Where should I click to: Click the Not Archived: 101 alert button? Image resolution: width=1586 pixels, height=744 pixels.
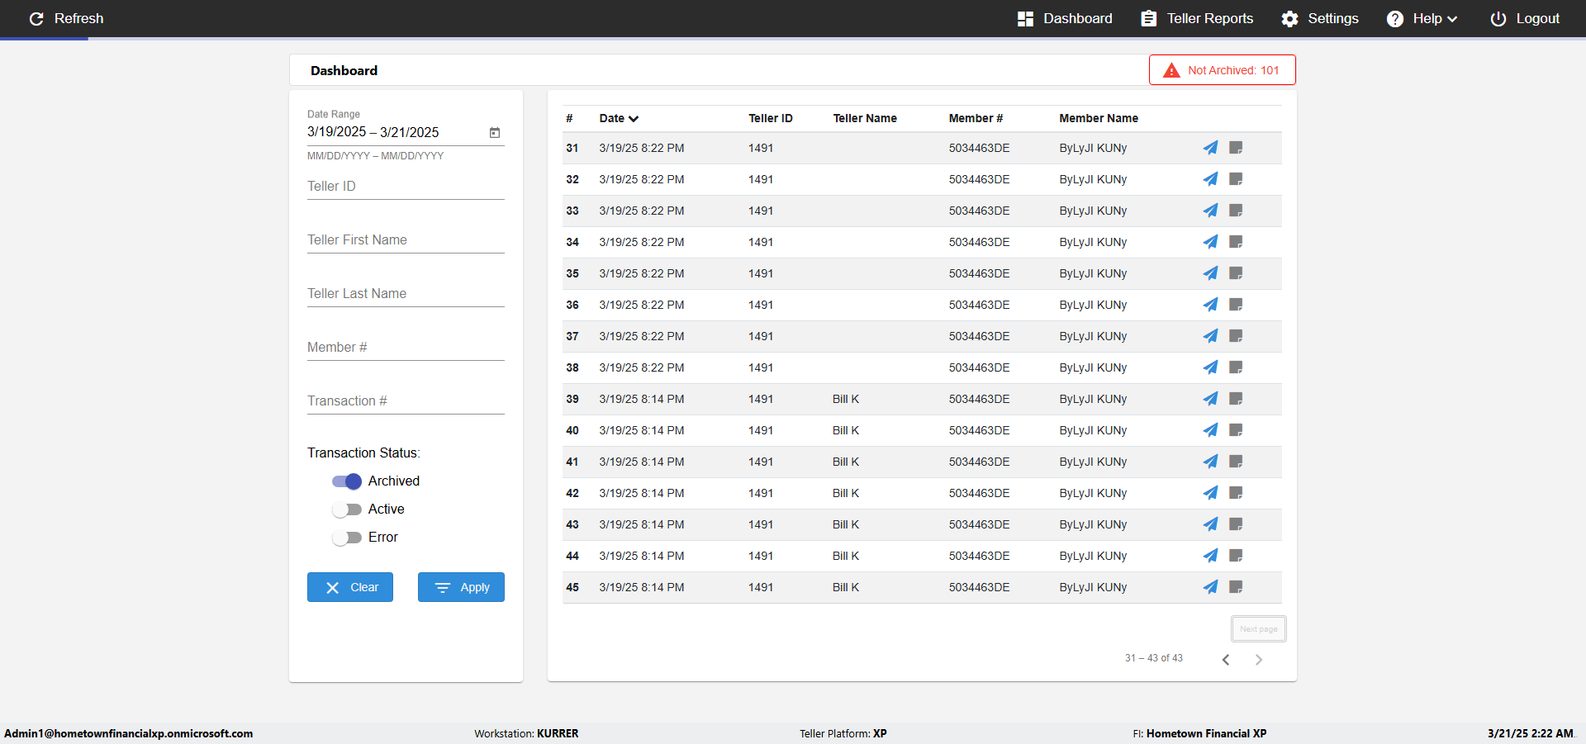1223,70
